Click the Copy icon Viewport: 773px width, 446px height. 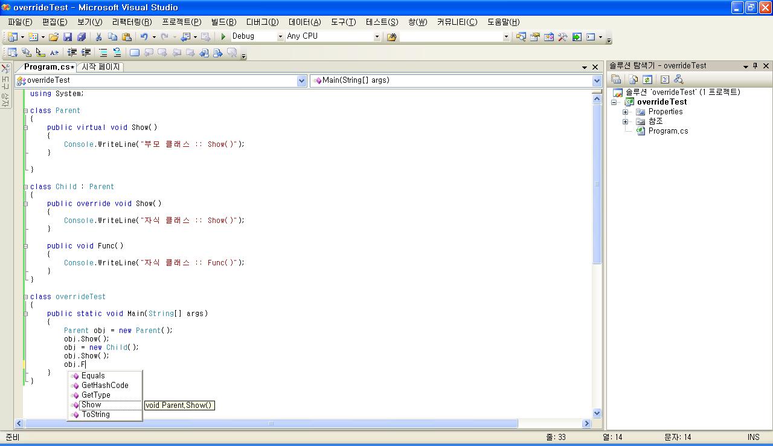coord(113,37)
